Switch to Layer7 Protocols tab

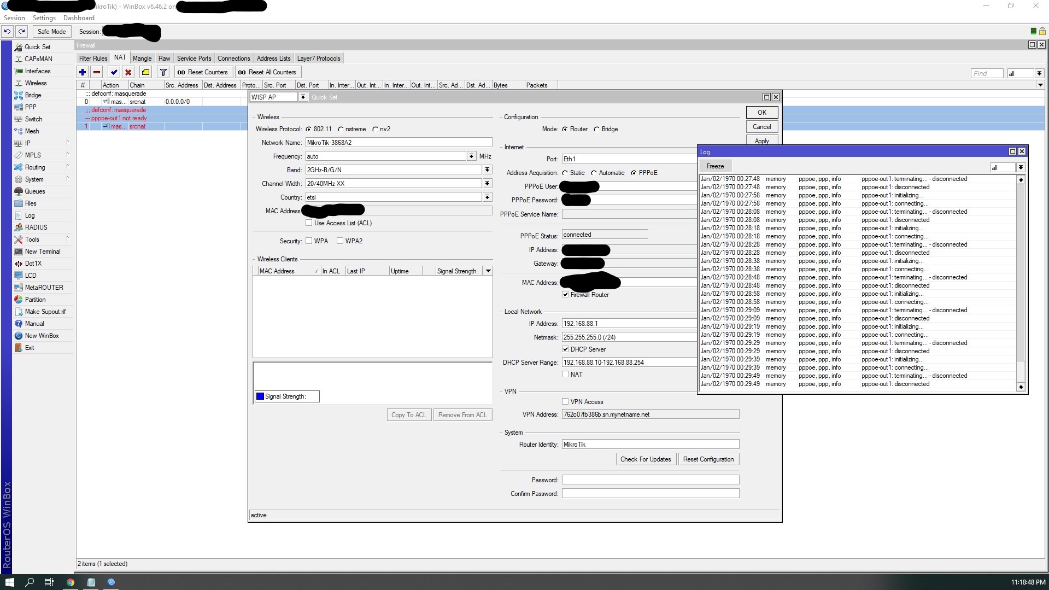(x=319, y=59)
